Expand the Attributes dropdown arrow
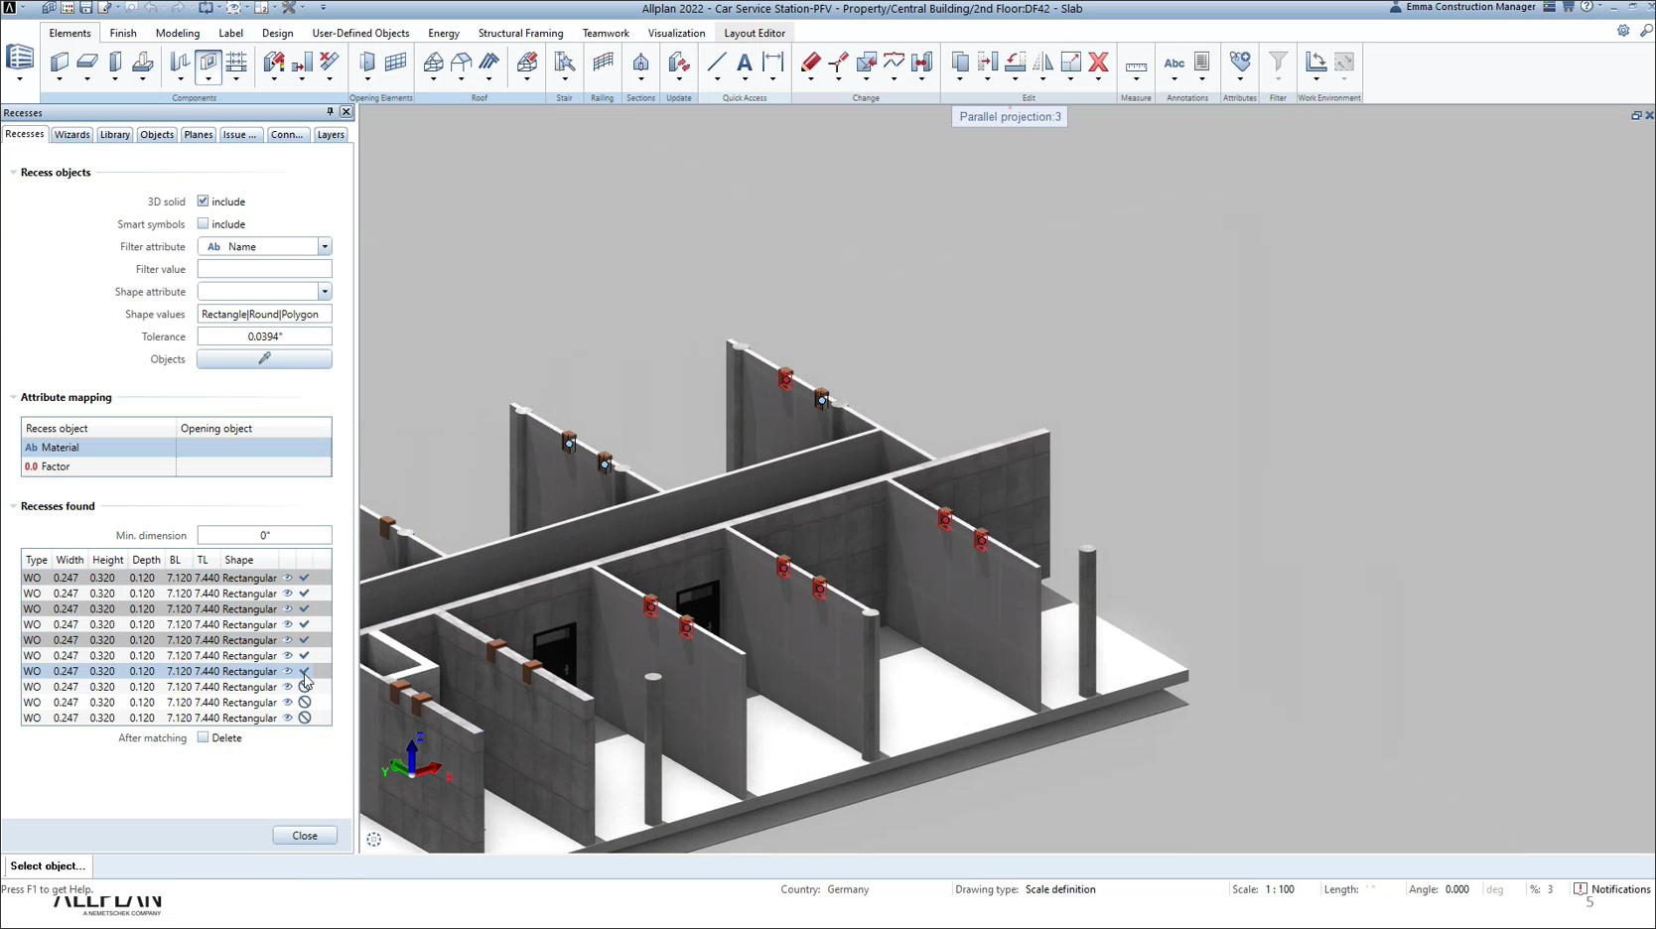This screenshot has height=929, width=1656. 1240,79
